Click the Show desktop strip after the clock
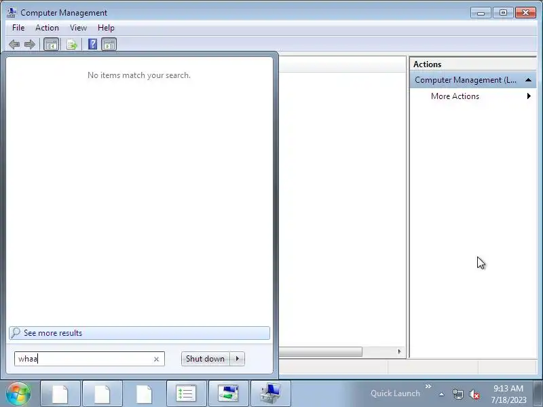 coord(538,393)
